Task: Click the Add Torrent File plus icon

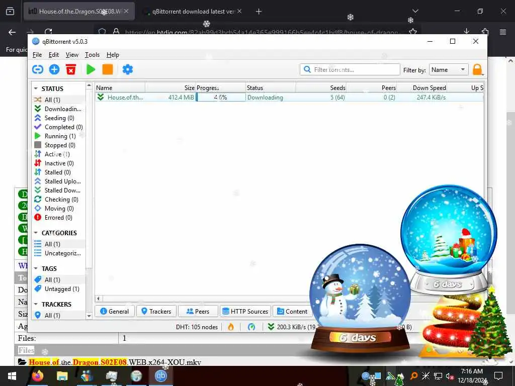Action: [x=54, y=69]
